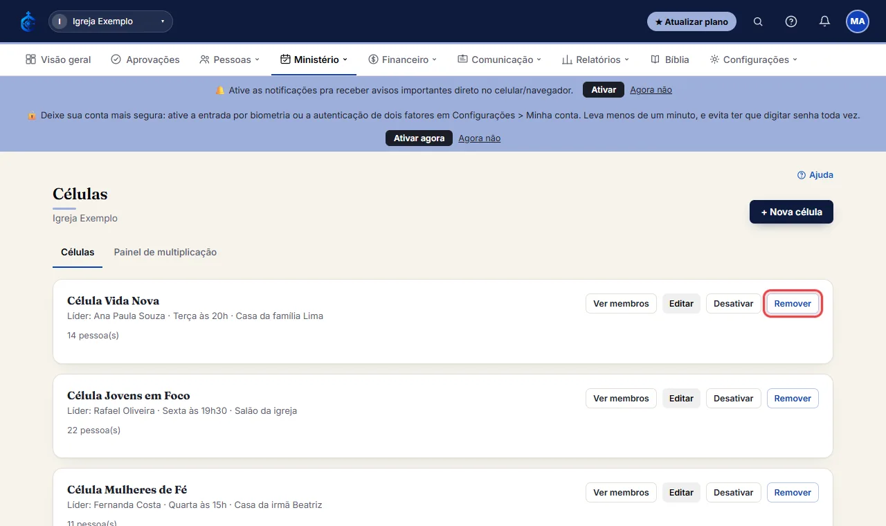Deactivate Célula Mulheres de Fé
The width and height of the screenshot is (886, 526).
(x=733, y=493)
